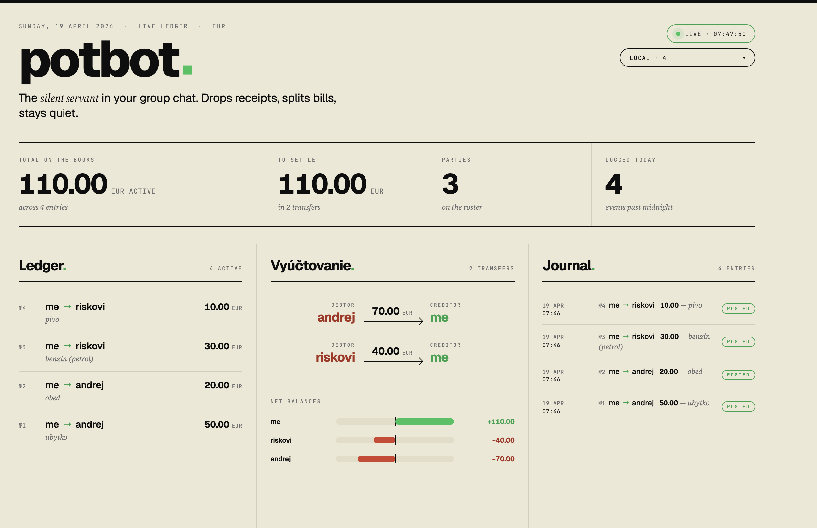Click the green square after potbot logo
817x528 pixels.
(x=187, y=70)
